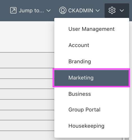Screen dimensions: 132x140
Task: Collapse the chevron beside the gear icon
Action: [122, 11]
